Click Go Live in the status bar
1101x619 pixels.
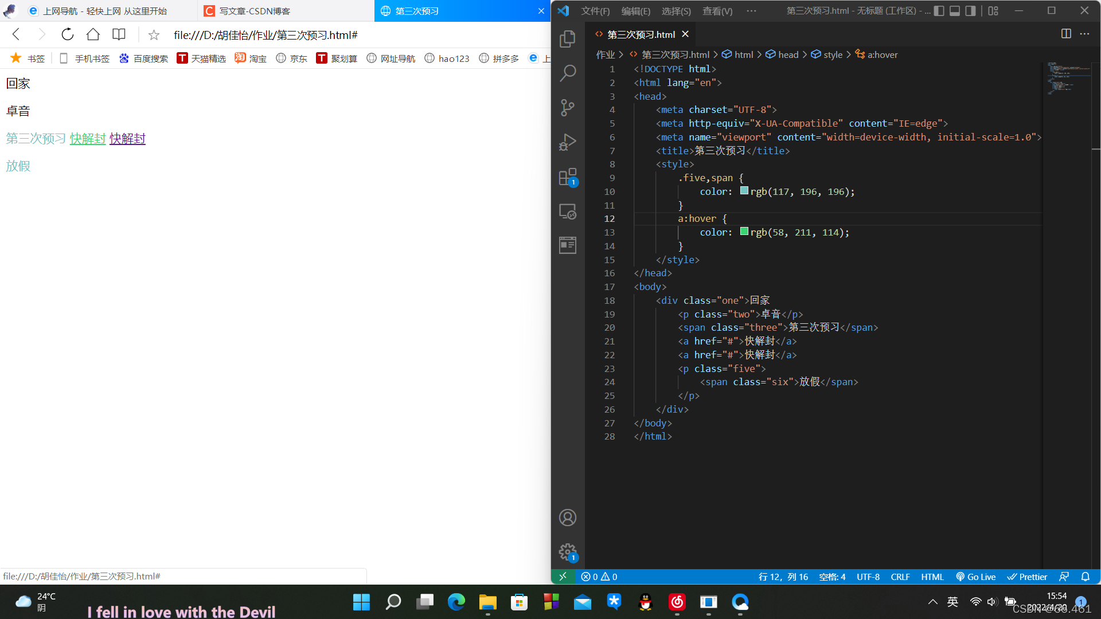point(978,577)
